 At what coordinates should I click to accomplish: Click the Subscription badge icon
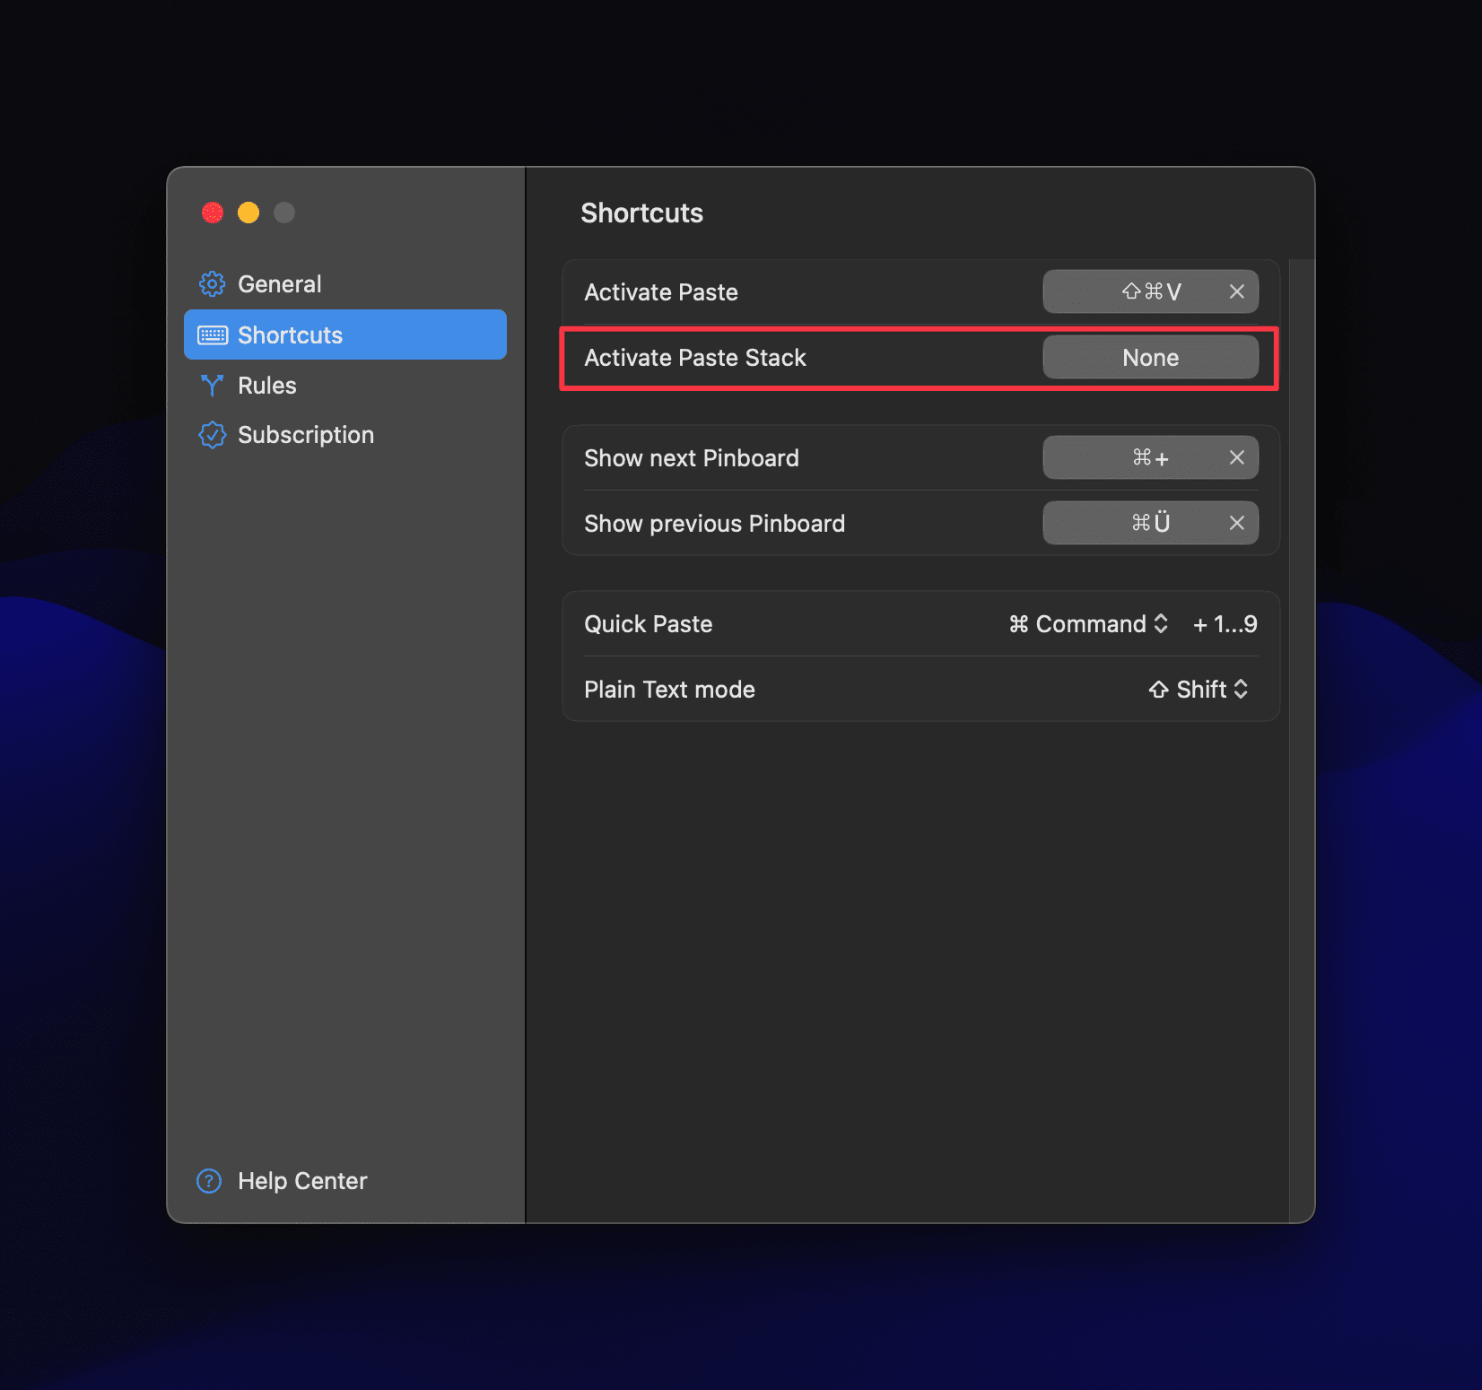[212, 435]
